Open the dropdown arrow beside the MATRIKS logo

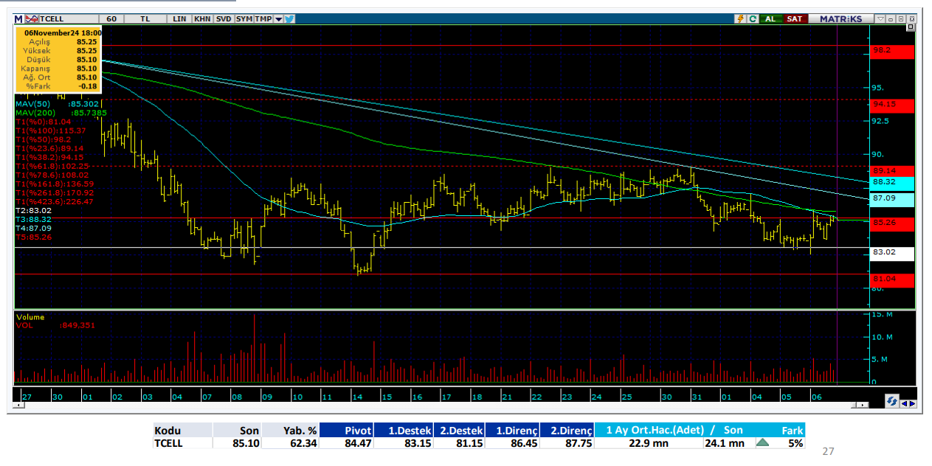tap(880, 18)
